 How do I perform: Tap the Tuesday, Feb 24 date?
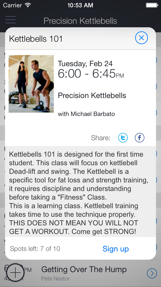click(x=85, y=63)
